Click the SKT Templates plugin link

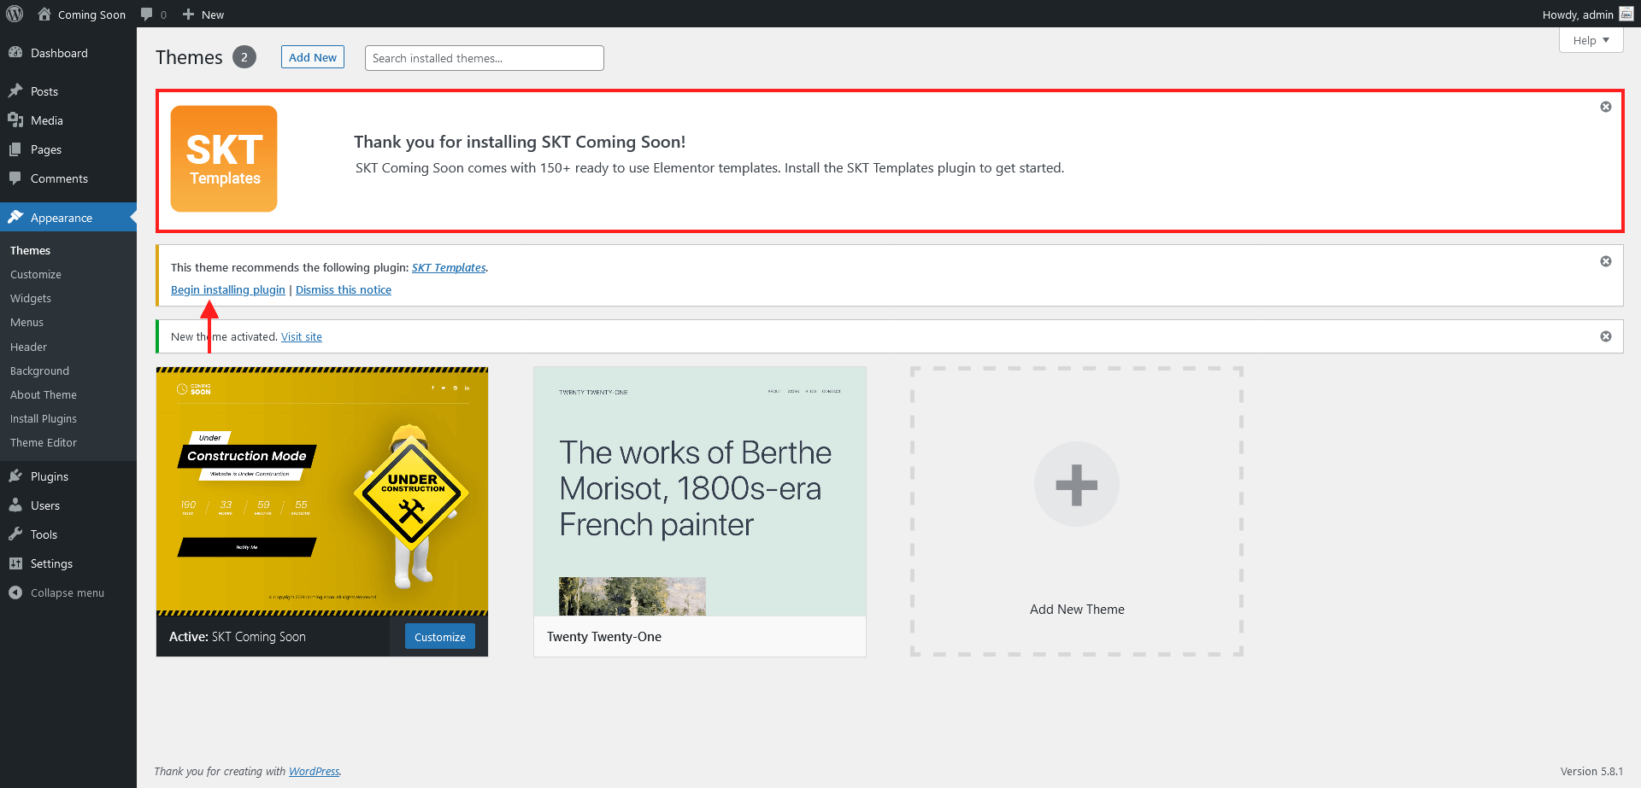pos(449,267)
